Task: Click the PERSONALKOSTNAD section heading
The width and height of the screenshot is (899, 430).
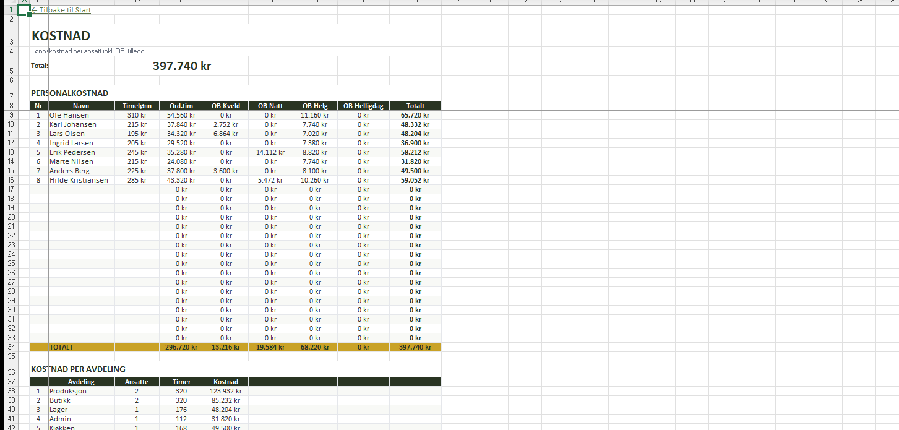Action: point(69,93)
